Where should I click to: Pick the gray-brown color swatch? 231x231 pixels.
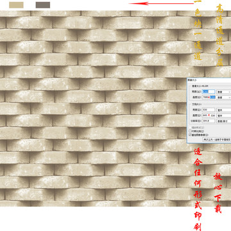(43, 5)
